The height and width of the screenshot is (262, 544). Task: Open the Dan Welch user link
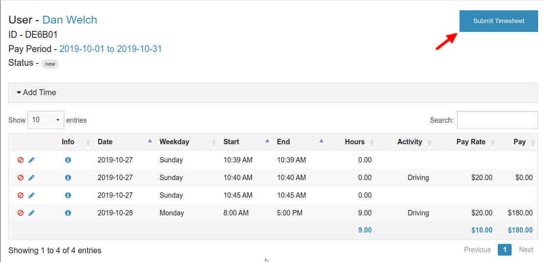[70, 20]
